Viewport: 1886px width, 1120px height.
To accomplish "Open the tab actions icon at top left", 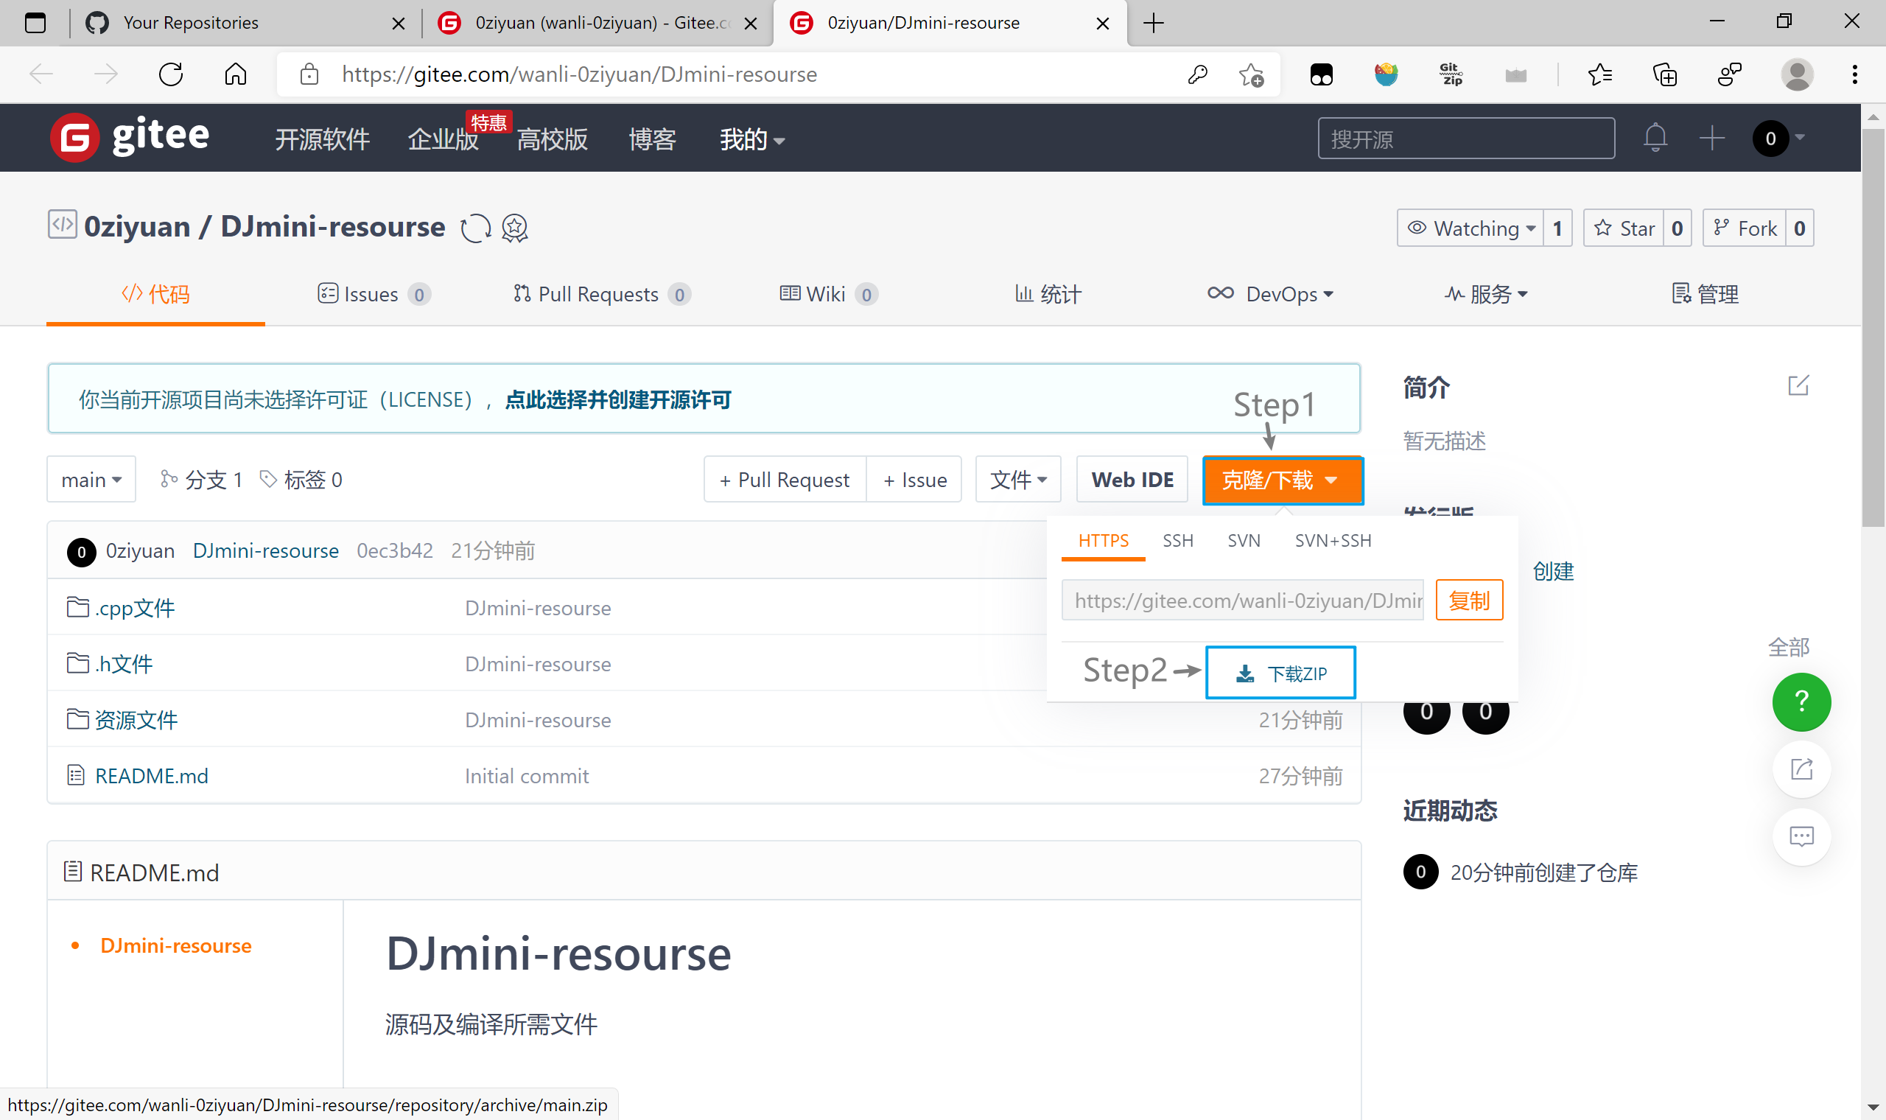I will pyautogui.click(x=35, y=23).
